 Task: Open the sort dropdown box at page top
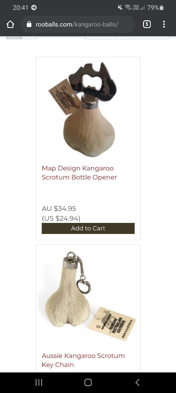pos(127,37)
